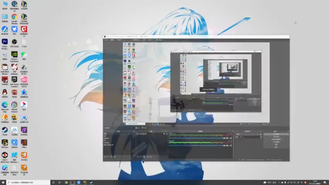
Task: Click the Settings button in OBS Controls
Action: click(276, 145)
